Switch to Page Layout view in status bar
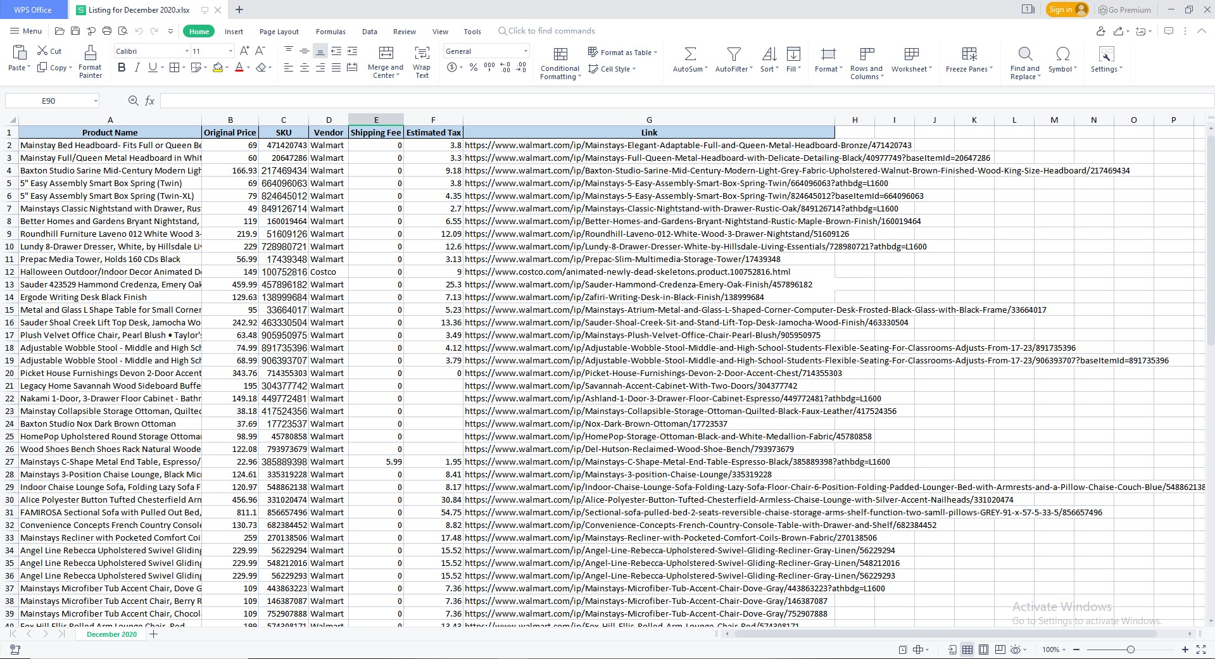This screenshot has height=659, width=1215. click(983, 650)
